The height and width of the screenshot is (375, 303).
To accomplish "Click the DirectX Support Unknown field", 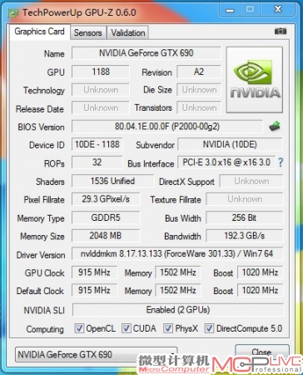I will point(251,181).
